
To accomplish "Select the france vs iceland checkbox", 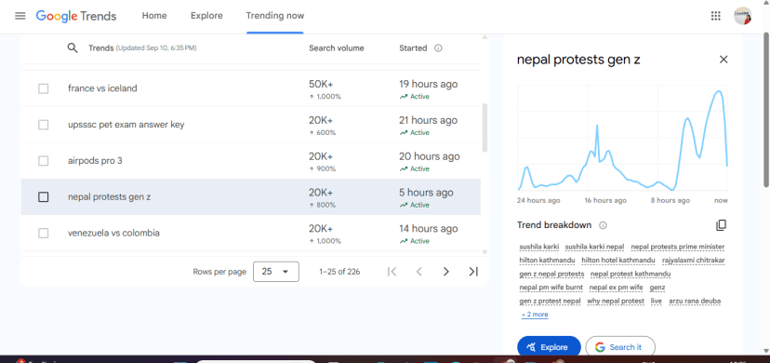I will pyautogui.click(x=43, y=89).
